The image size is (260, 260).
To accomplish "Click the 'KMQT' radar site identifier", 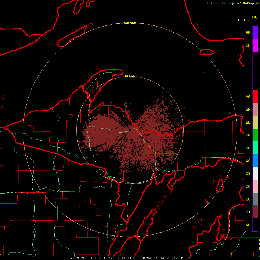I will point(148,258).
